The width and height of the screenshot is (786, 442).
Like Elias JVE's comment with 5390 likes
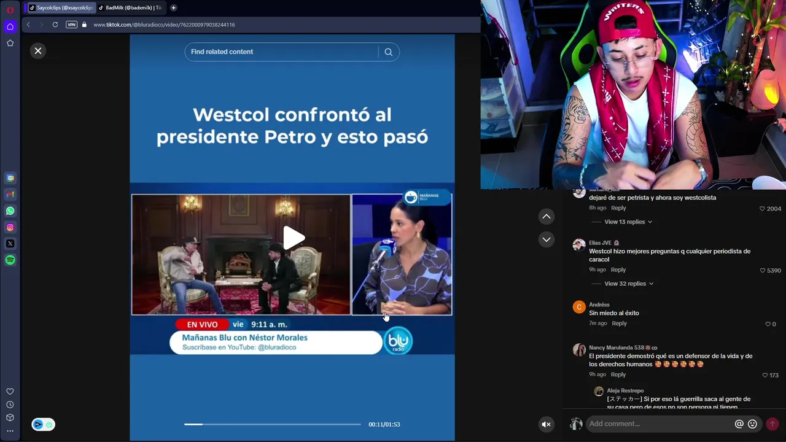click(x=763, y=270)
